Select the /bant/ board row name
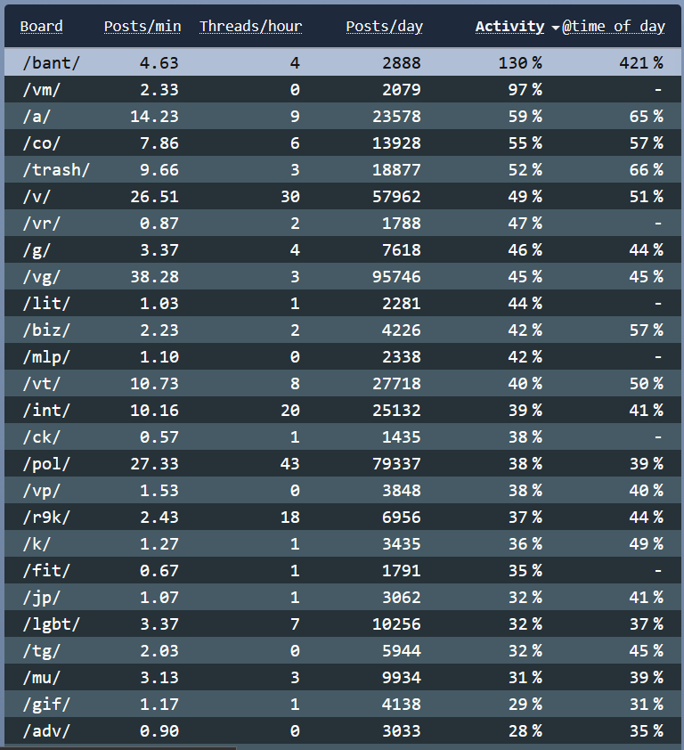The height and width of the screenshot is (750, 684). point(51,62)
